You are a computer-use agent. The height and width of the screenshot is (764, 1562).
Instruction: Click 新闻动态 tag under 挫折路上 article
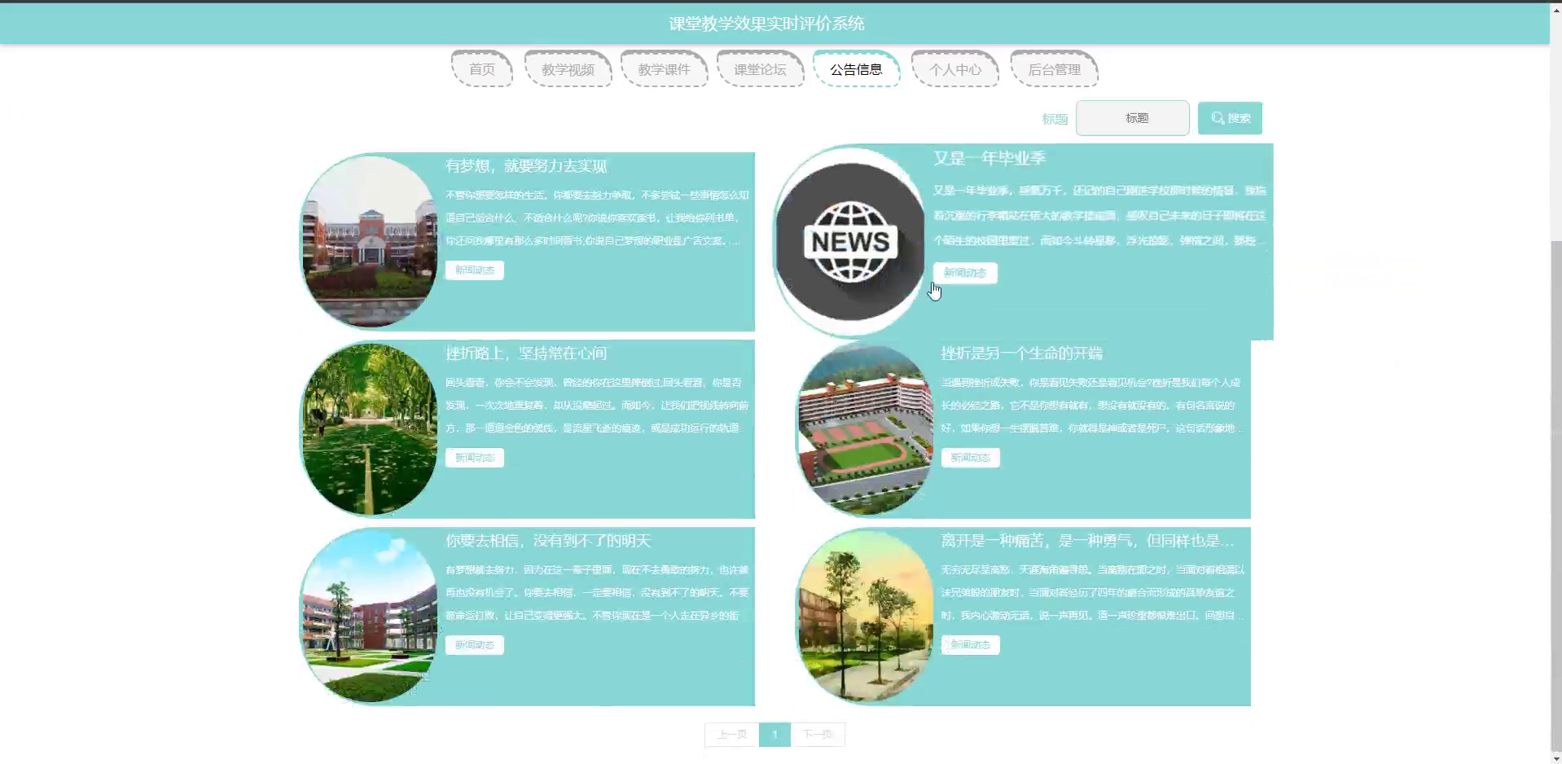coord(475,458)
